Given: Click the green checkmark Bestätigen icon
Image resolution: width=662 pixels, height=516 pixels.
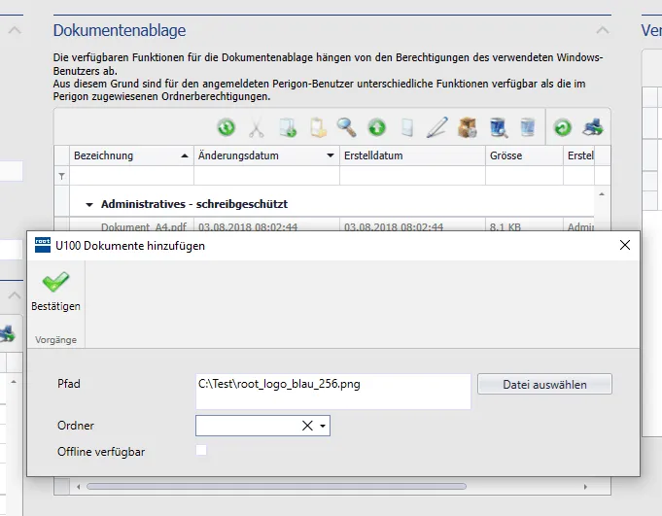Looking at the screenshot, I should click(x=55, y=282).
